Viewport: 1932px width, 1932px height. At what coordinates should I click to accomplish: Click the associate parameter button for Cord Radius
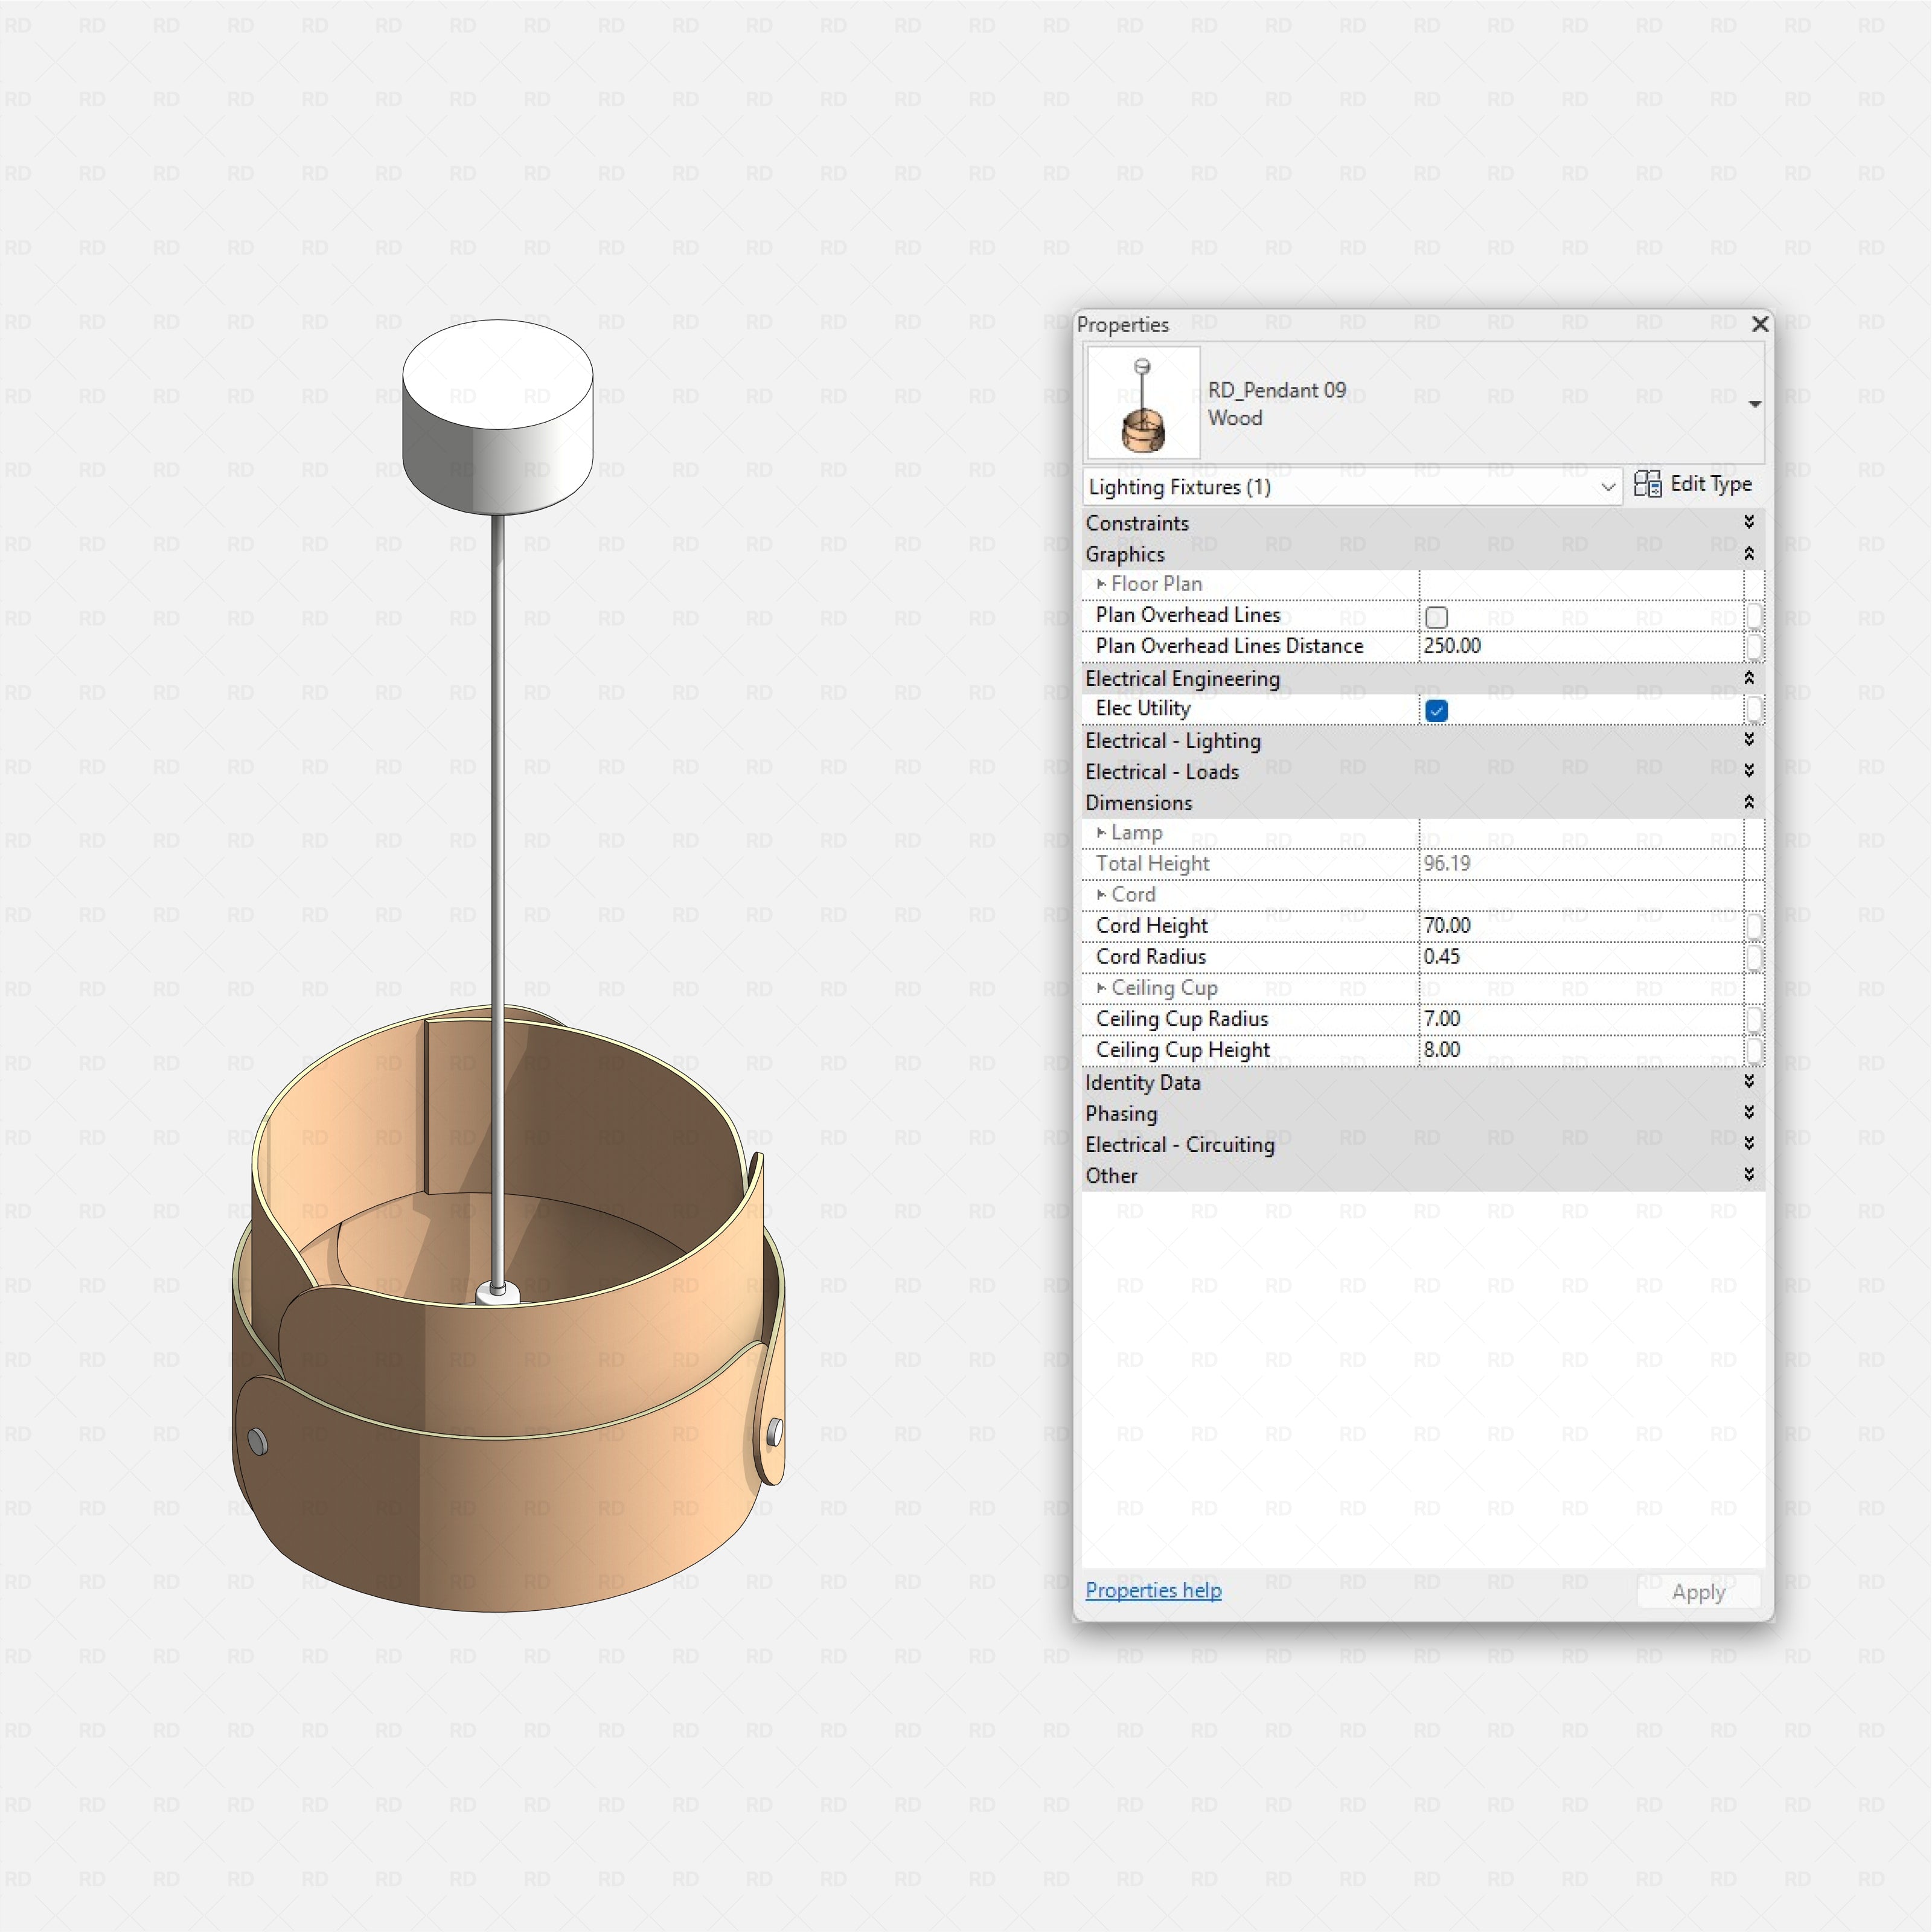pyautogui.click(x=1754, y=957)
